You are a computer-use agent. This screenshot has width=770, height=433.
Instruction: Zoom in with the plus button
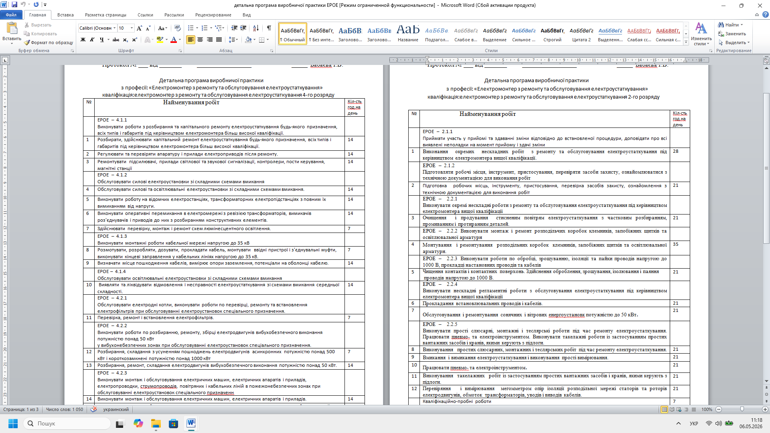[x=765, y=409]
